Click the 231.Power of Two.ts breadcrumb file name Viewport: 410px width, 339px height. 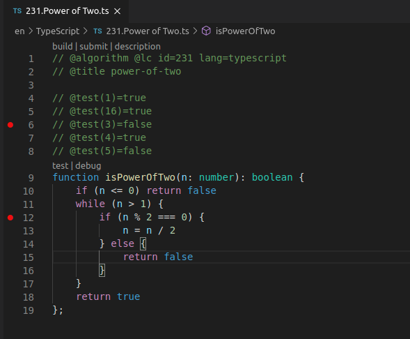(148, 31)
